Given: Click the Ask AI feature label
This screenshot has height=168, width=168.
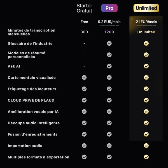Looking at the screenshot, I should 14,66.
